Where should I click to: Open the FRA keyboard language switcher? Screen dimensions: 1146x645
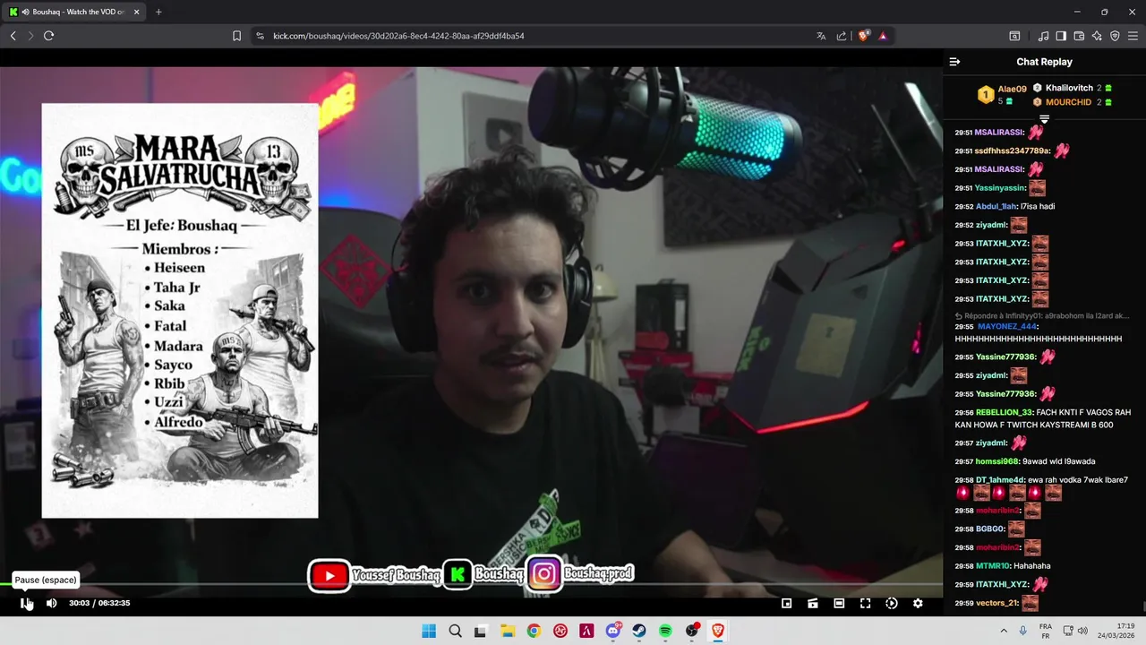click(x=1046, y=631)
